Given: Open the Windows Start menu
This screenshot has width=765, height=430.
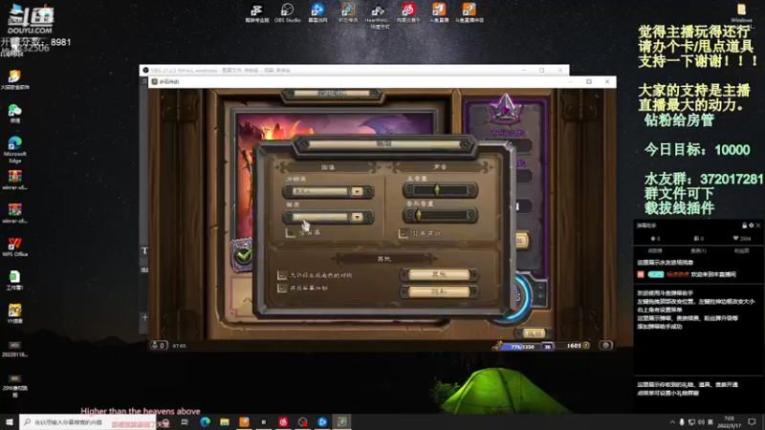Looking at the screenshot, I should click(x=10, y=421).
